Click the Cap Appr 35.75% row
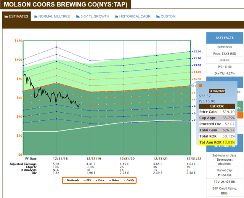 [217, 118]
